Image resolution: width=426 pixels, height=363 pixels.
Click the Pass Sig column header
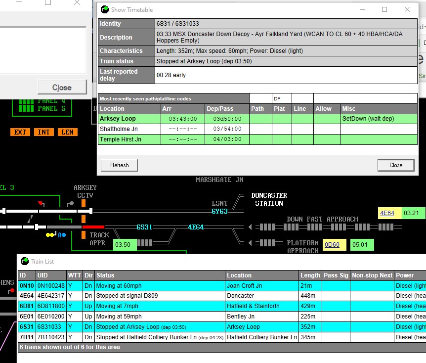coord(336,275)
